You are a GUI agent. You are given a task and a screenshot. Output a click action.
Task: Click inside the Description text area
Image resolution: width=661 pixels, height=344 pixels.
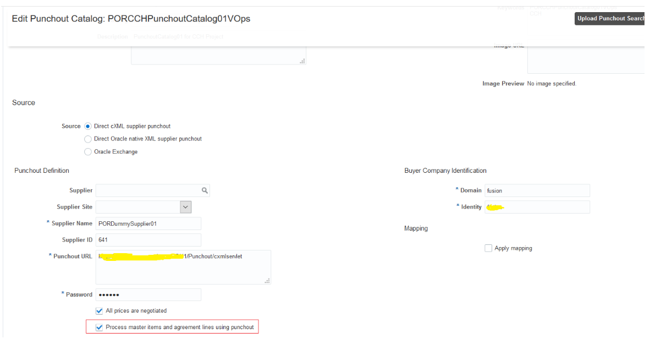(x=217, y=56)
